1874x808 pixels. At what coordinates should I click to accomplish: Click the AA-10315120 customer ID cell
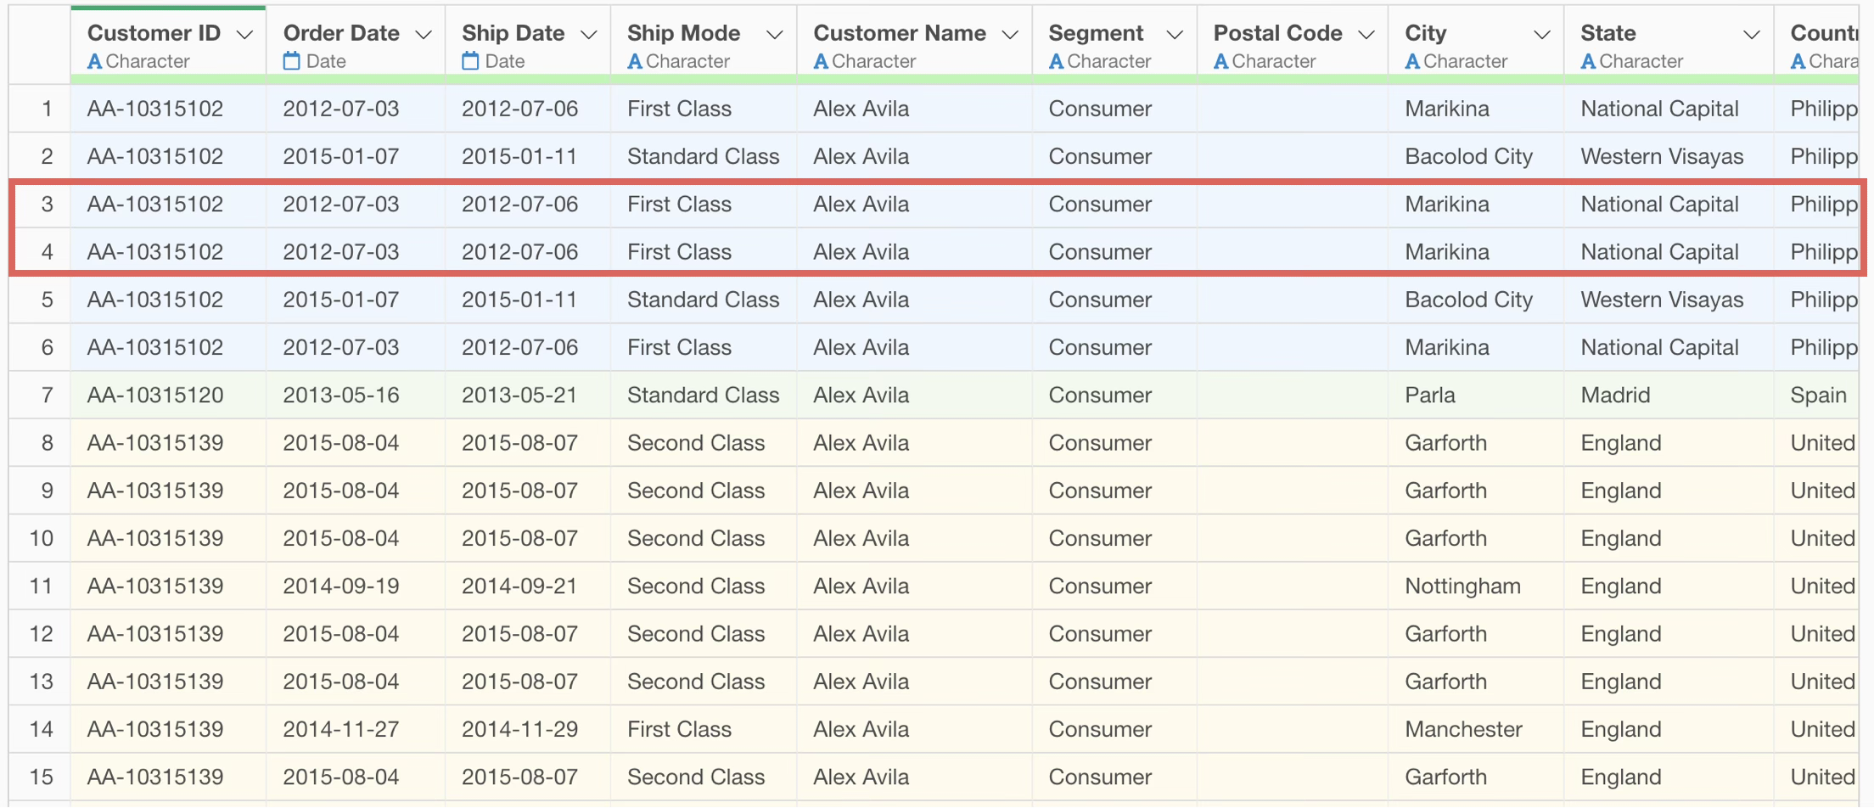[x=155, y=395]
